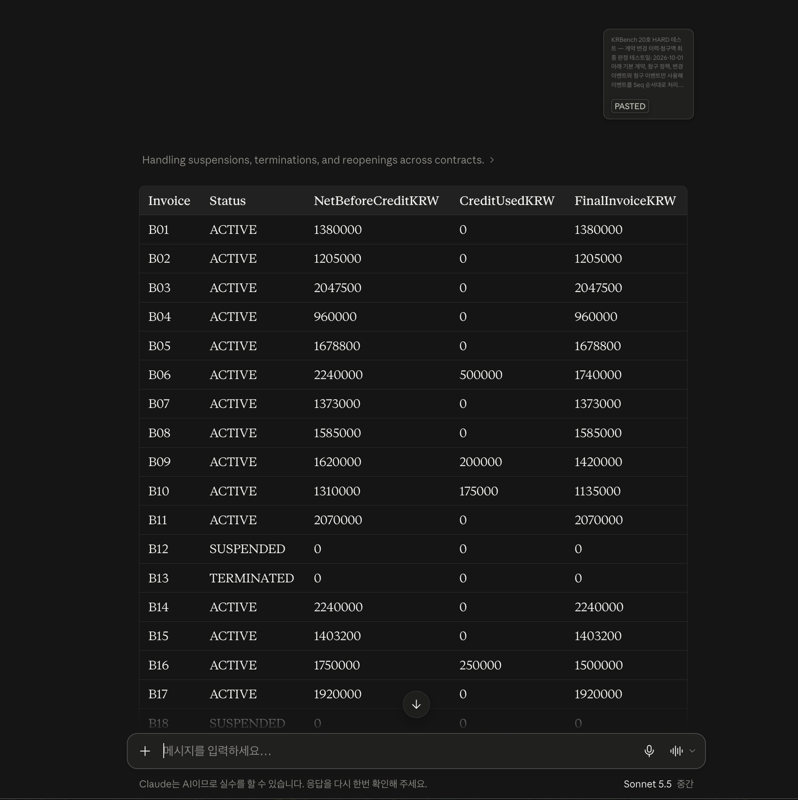Image resolution: width=798 pixels, height=800 pixels.
Task: Select the B11 invoice cell
Action: (x=158, y=520)
